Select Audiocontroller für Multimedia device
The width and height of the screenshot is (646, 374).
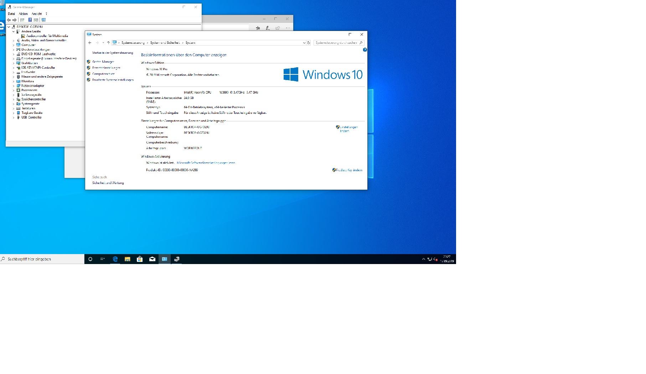coord(47,36)
